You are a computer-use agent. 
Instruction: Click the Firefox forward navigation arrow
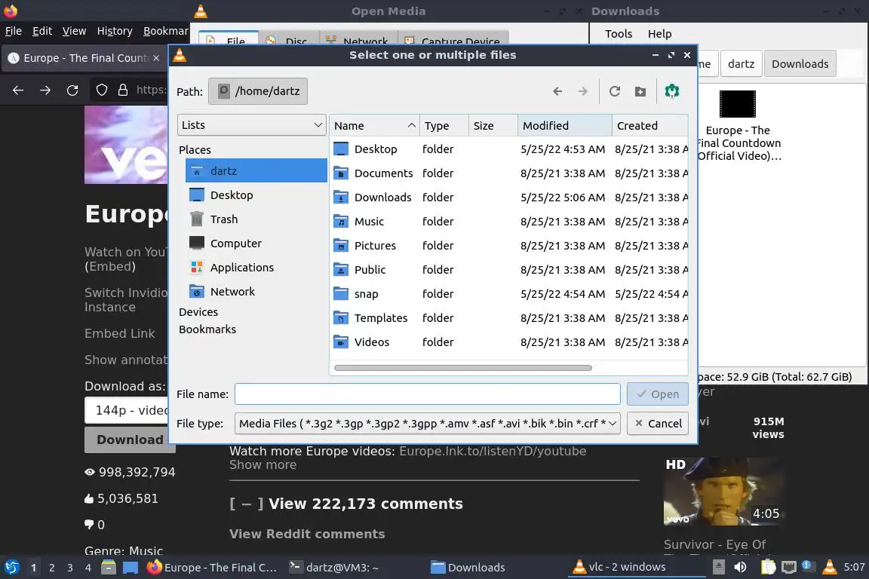click(45, 90)
